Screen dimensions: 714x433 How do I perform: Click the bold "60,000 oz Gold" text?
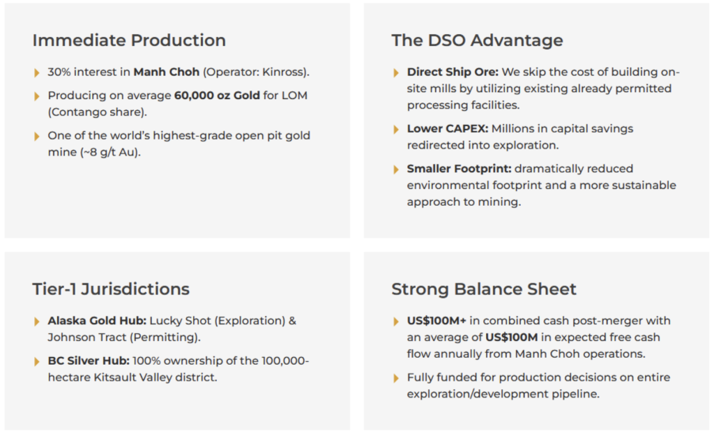217,95
